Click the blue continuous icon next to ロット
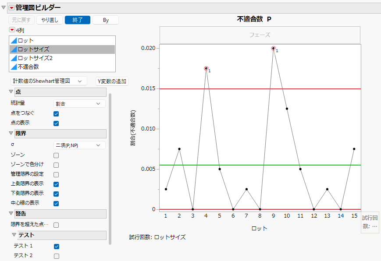381x261 pixels. coord(14,41)
